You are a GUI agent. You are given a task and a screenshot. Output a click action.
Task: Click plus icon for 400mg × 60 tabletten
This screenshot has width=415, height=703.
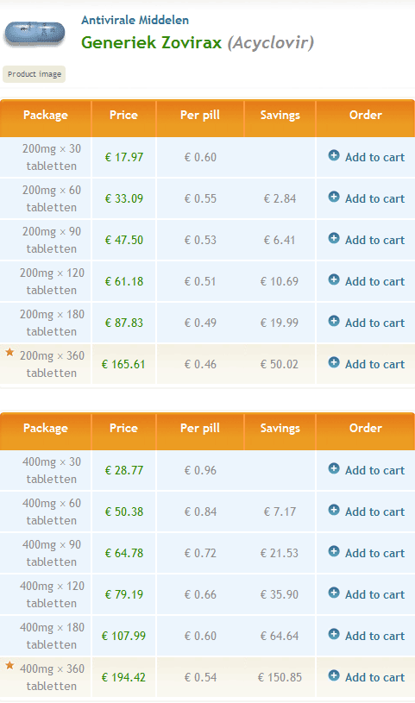[x=334, y=510]
